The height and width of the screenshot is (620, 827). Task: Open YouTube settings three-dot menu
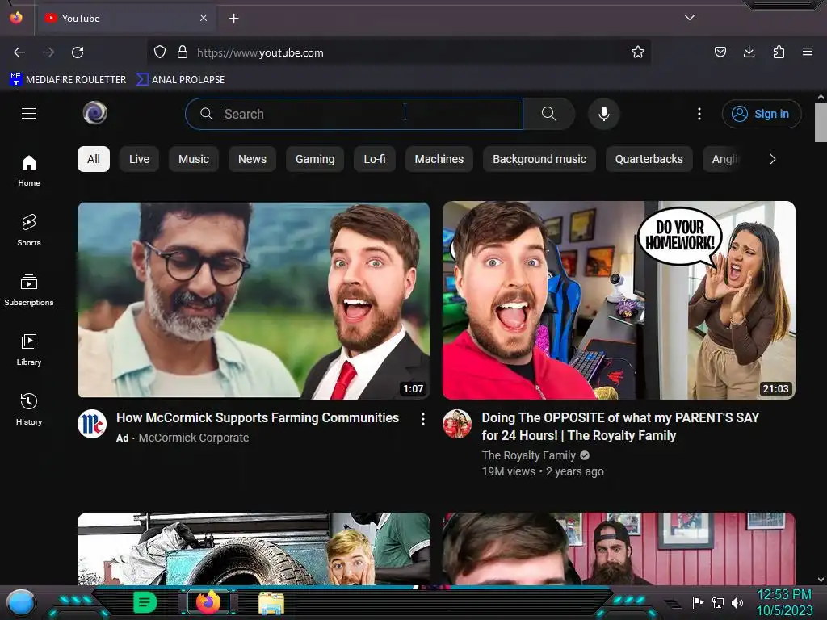(x=699, y=114)
